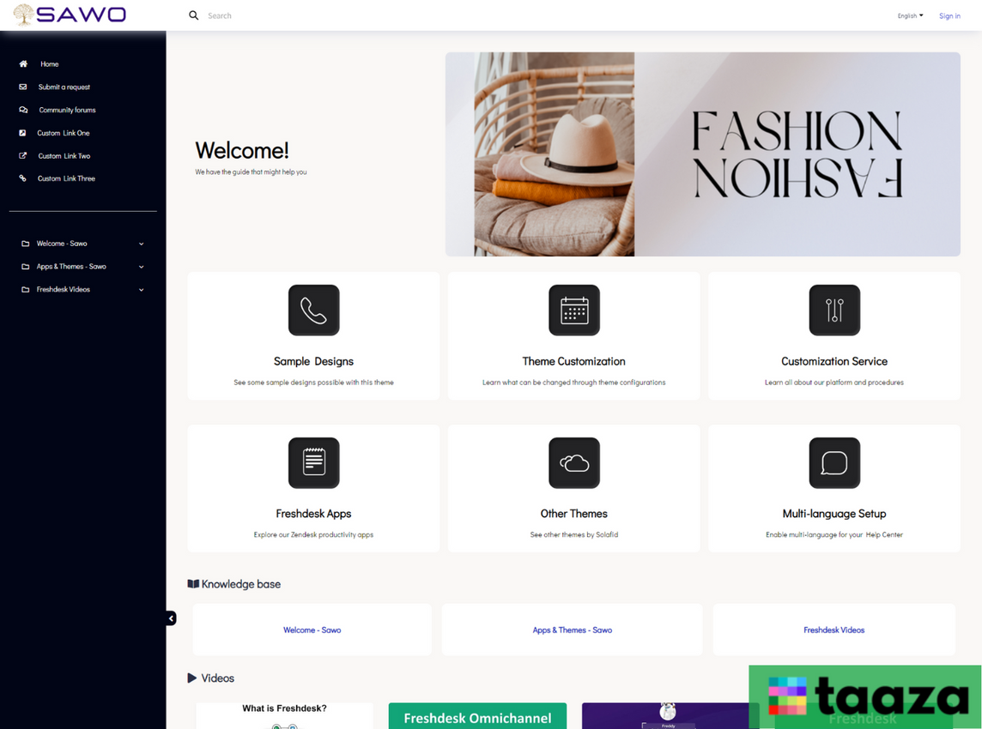Image resolution: width=982 pixels, height=729 pixels.
Task: Open the calendar icon for Theme Customization
Action: [x=573, y=310]
